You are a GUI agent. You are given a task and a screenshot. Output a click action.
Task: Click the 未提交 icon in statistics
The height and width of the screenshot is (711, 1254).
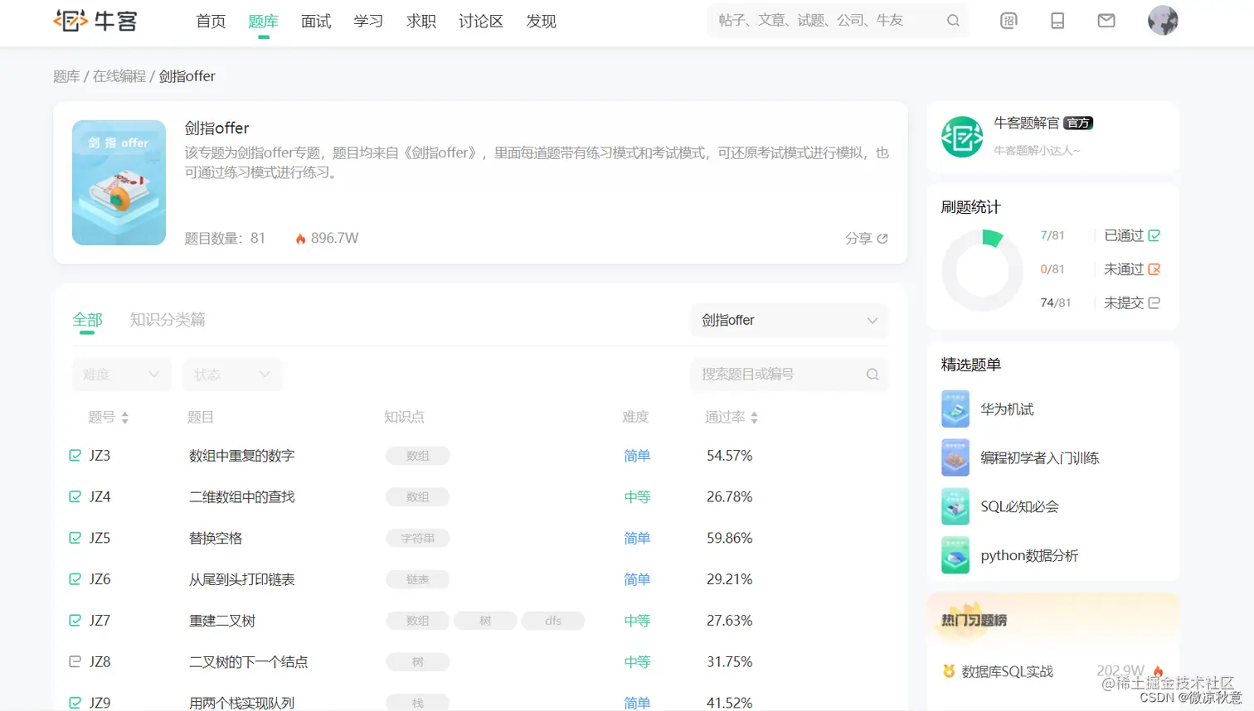click(1154, 302)
